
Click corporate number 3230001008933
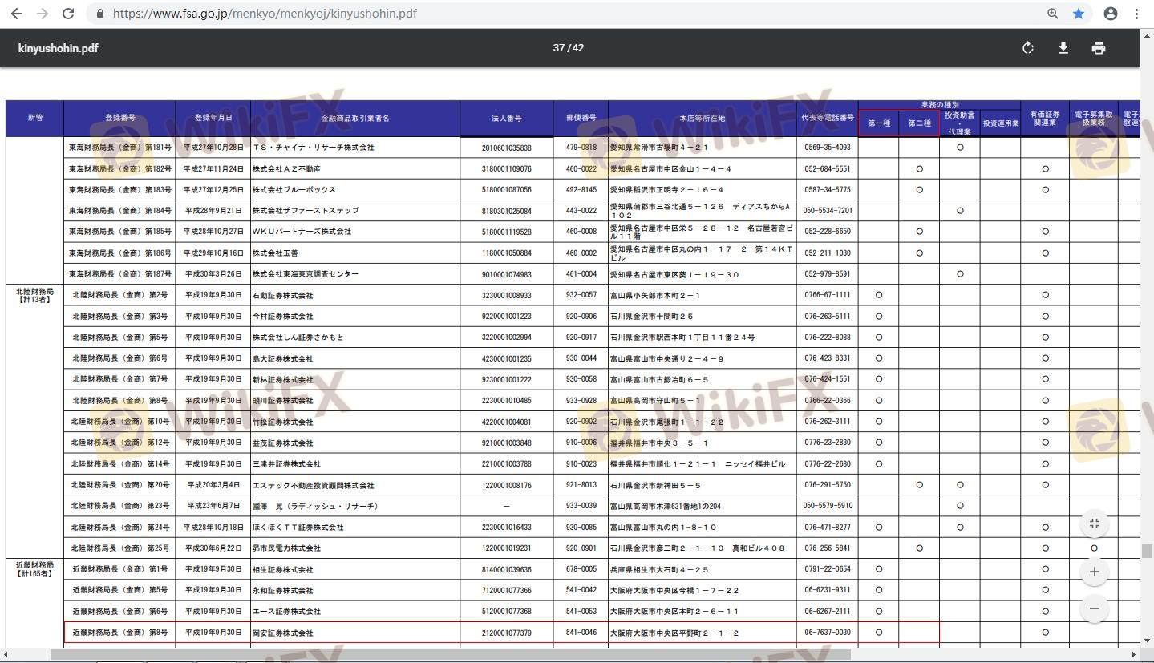506,295
